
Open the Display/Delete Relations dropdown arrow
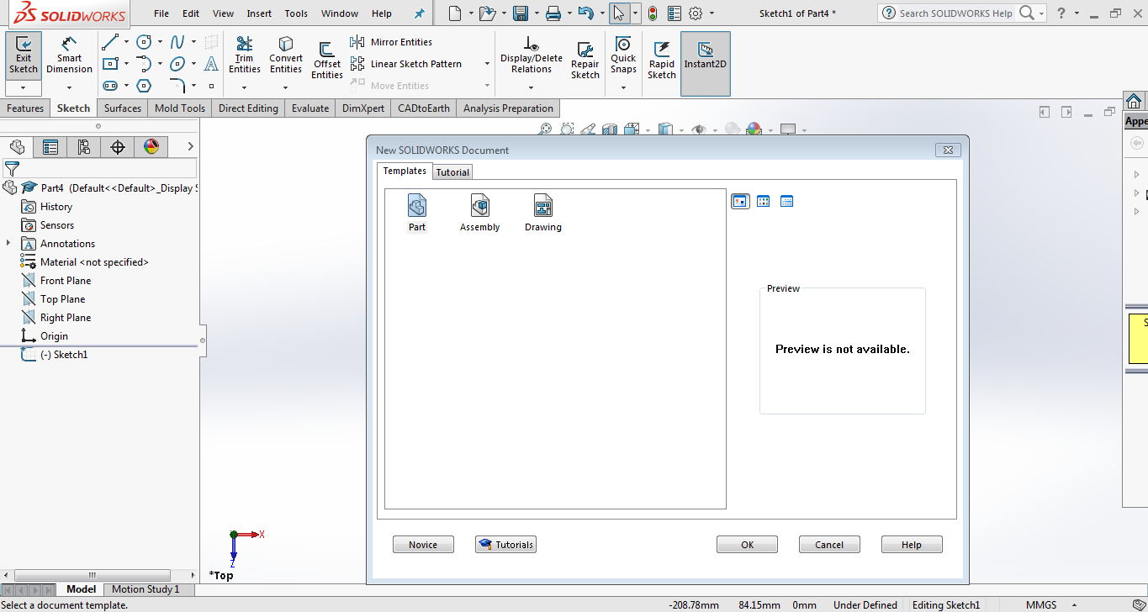[532, 87]
